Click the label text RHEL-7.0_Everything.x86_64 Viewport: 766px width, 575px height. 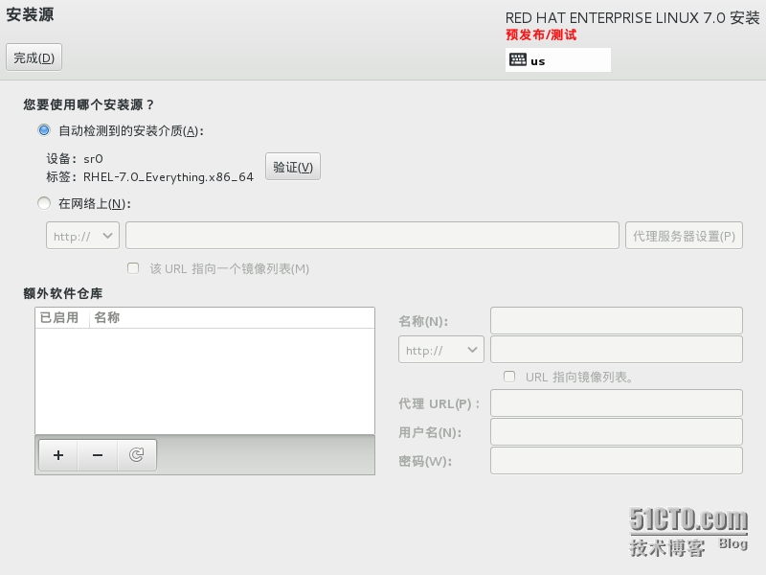169,177
